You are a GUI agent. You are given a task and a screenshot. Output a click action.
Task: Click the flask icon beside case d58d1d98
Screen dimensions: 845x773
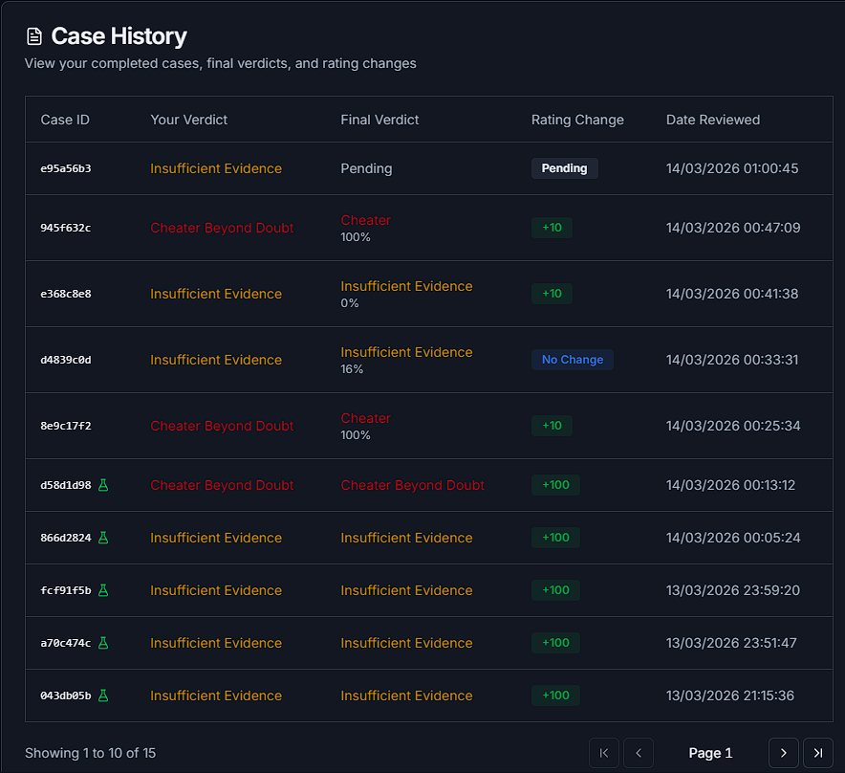(103, 485)
